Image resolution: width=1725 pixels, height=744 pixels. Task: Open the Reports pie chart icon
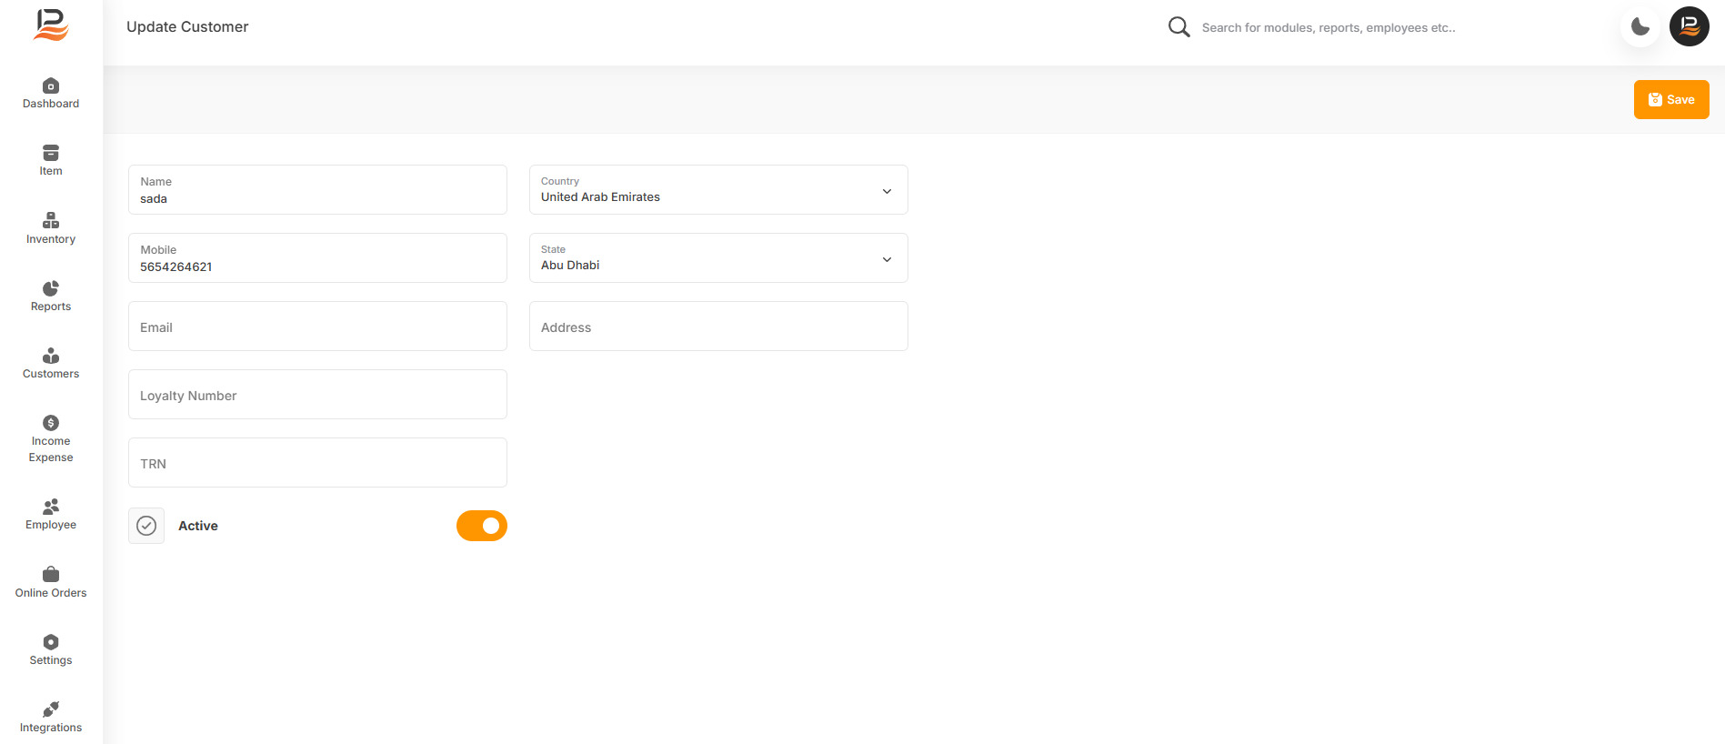click(51, 288)
